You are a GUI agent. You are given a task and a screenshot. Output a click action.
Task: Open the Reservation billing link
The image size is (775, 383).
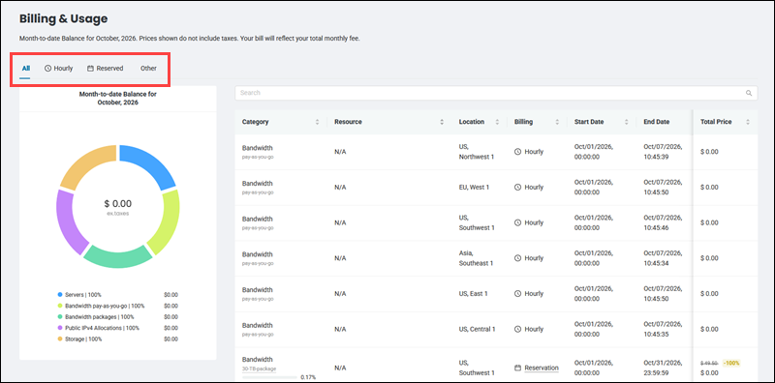coord(542,368)
